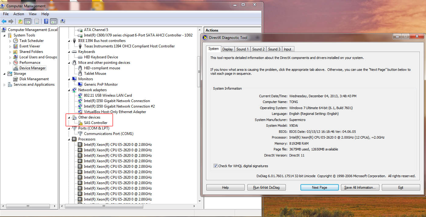426x217 pixels.
Task: Open the Help menu
Action: pos(45,14)
